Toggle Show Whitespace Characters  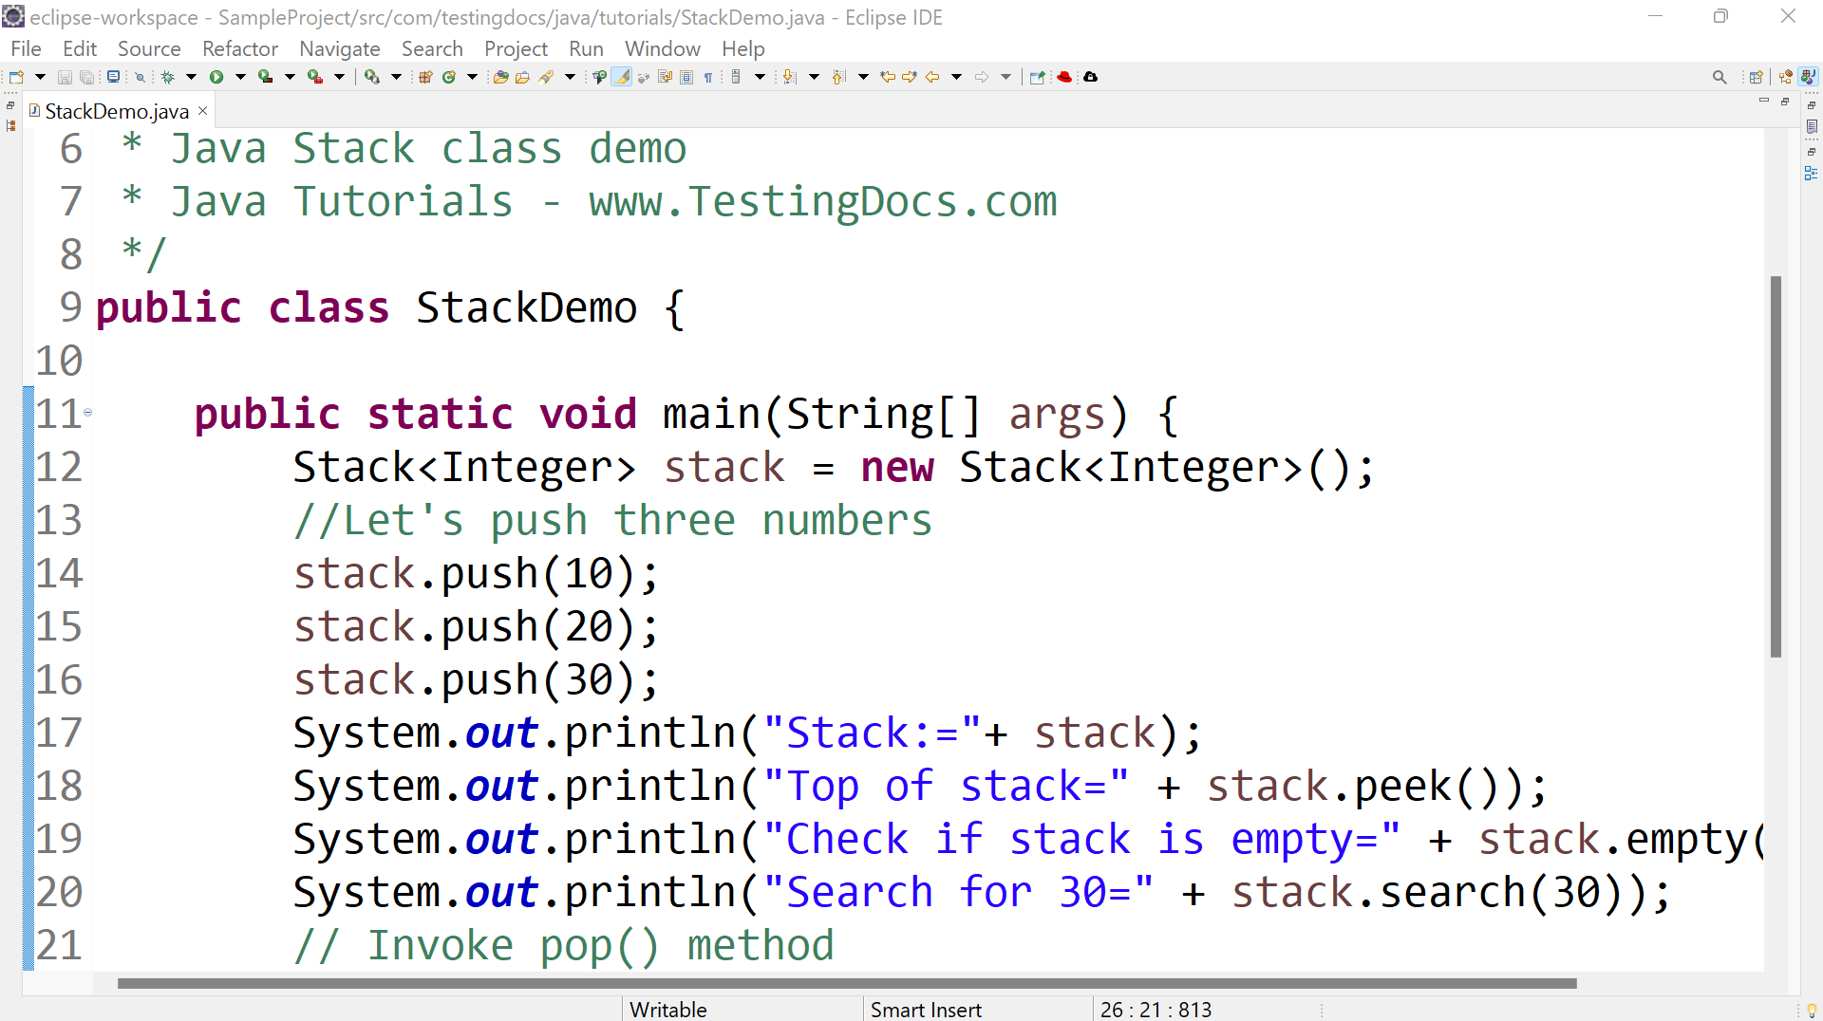[x=708, y=77]
